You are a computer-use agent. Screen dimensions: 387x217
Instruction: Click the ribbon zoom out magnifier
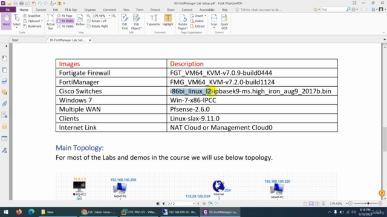[x=88, y=16]
